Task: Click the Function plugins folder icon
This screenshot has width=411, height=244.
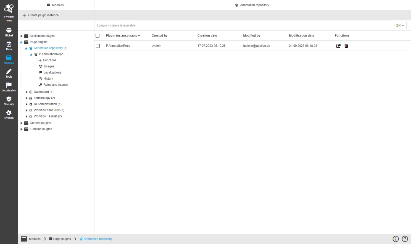Action: (x=26, y=129)
